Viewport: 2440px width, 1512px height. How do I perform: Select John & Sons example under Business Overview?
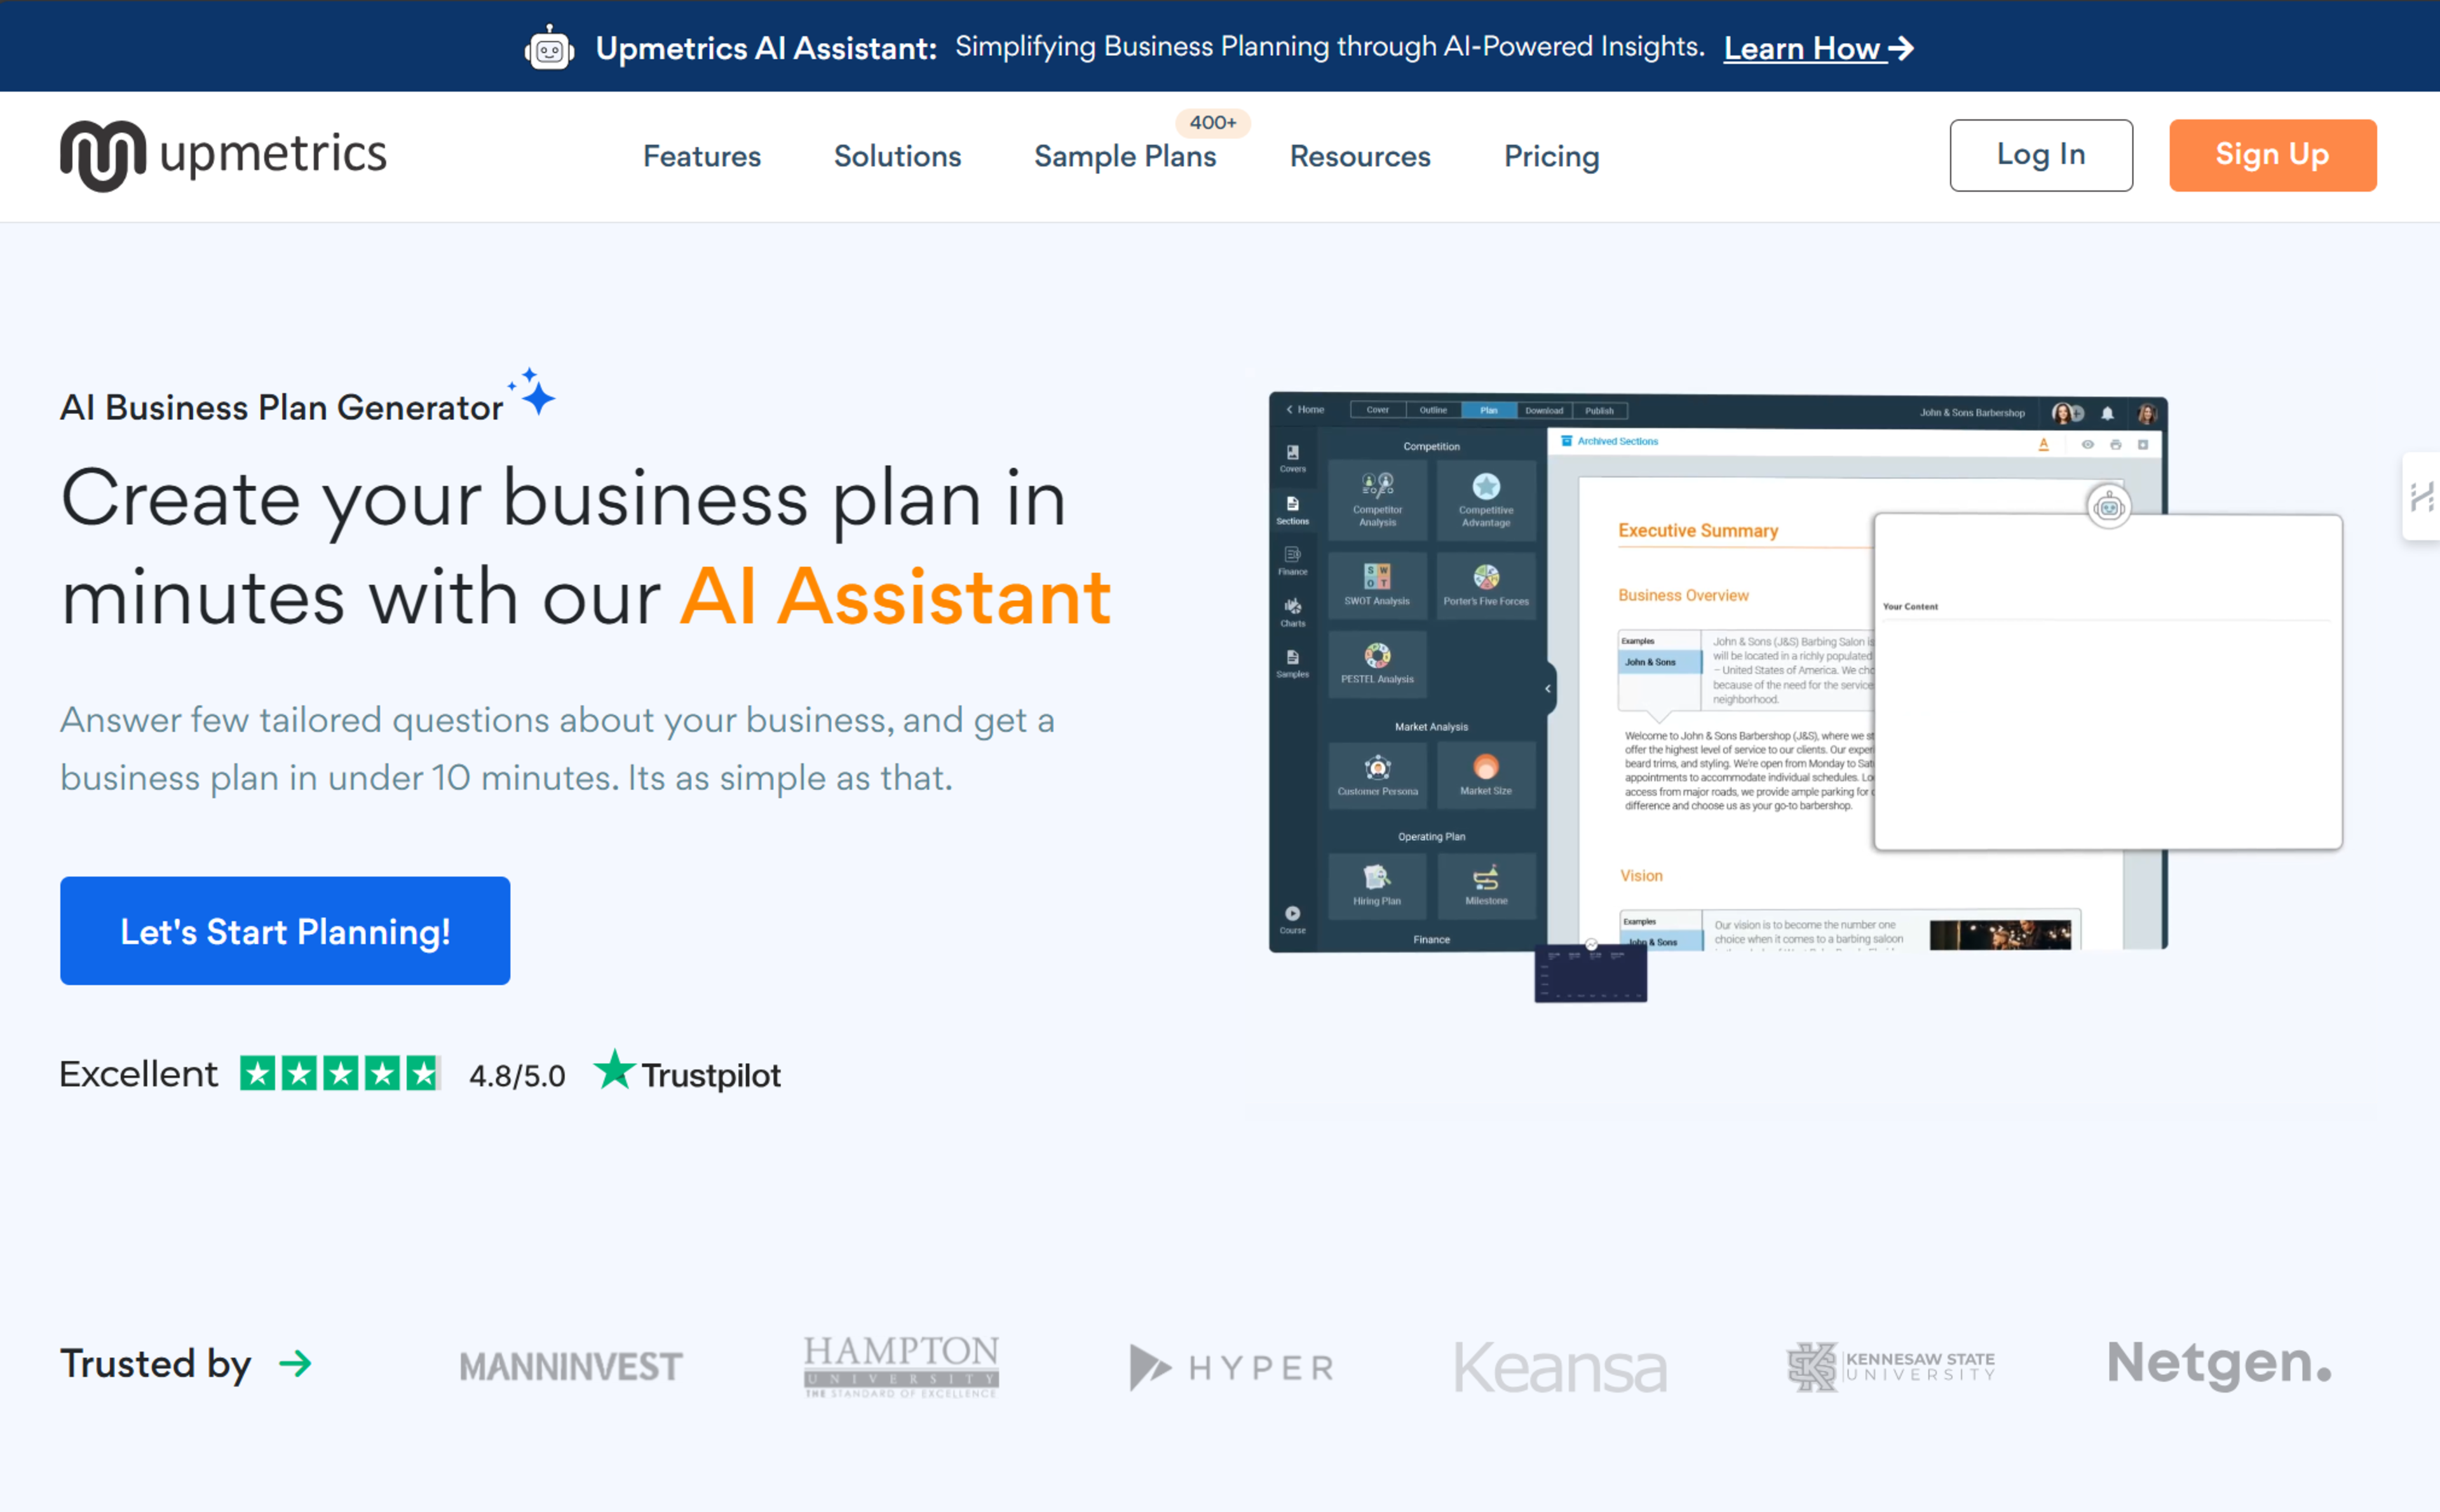click(x=1658, y=661)
